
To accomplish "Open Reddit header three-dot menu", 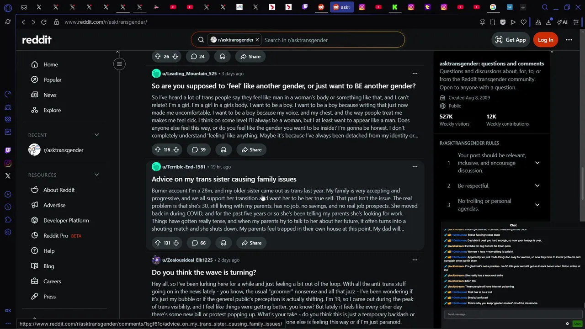I will [569, 40].
